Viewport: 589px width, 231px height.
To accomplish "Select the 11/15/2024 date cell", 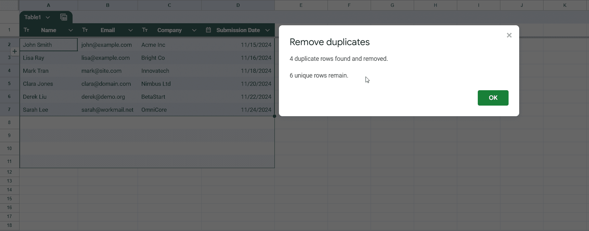I will point(238,45).
